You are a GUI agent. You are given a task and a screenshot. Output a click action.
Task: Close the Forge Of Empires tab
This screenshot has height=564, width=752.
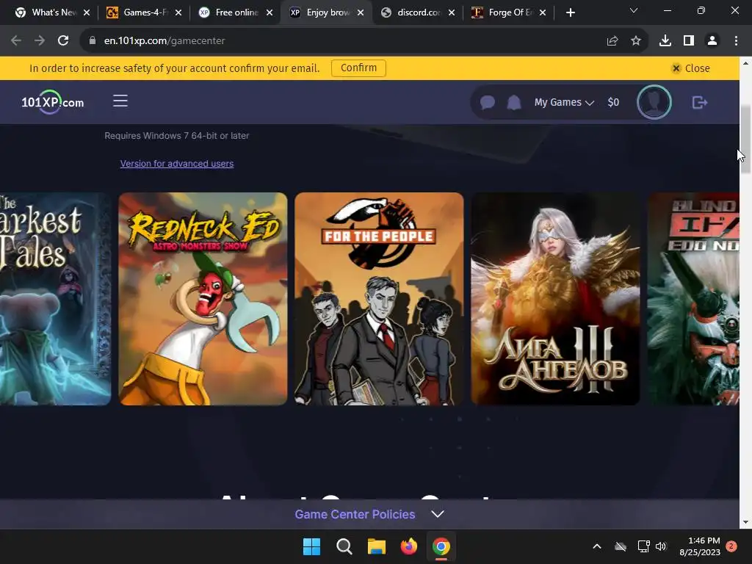pyautogui.click(x=543, y=12)
